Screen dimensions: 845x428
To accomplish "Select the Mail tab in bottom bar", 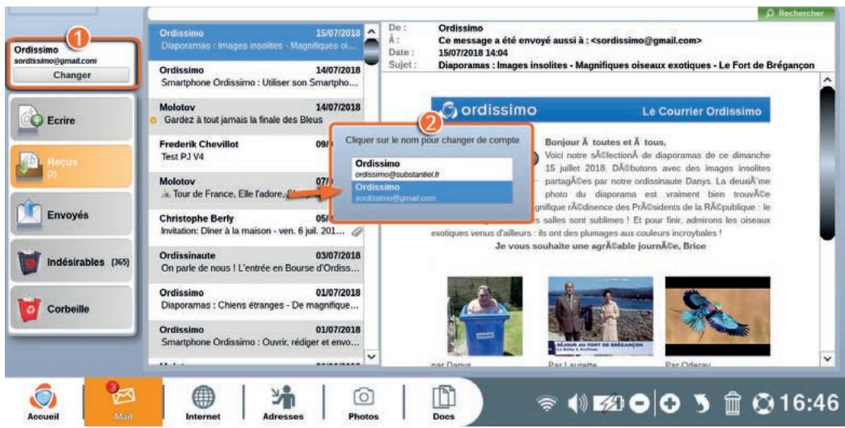I will click(x=124, y=403).
